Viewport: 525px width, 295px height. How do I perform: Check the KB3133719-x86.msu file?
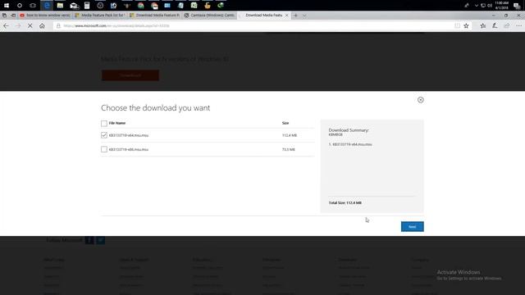point(104,149)
